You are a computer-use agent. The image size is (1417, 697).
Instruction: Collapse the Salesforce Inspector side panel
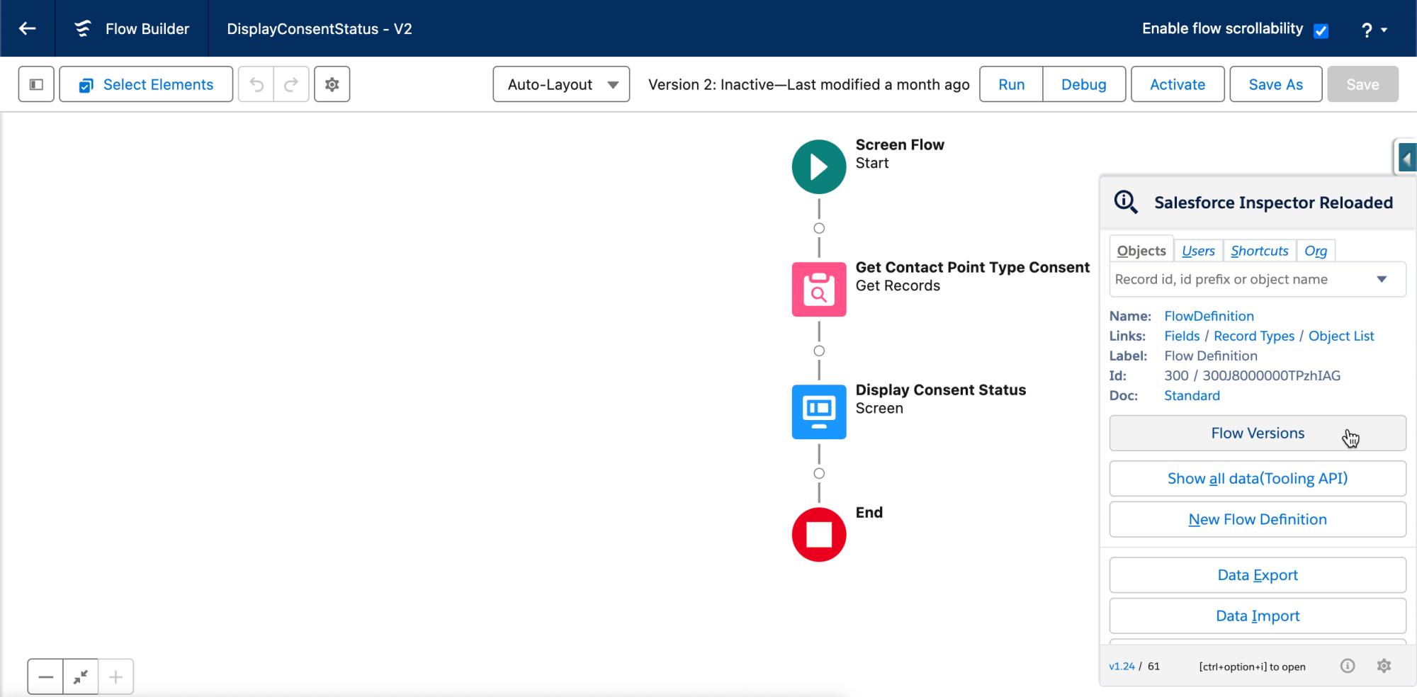[1406, 157]
